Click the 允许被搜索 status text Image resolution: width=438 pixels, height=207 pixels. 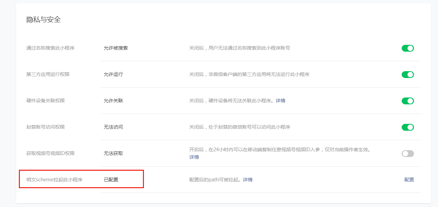115,48
